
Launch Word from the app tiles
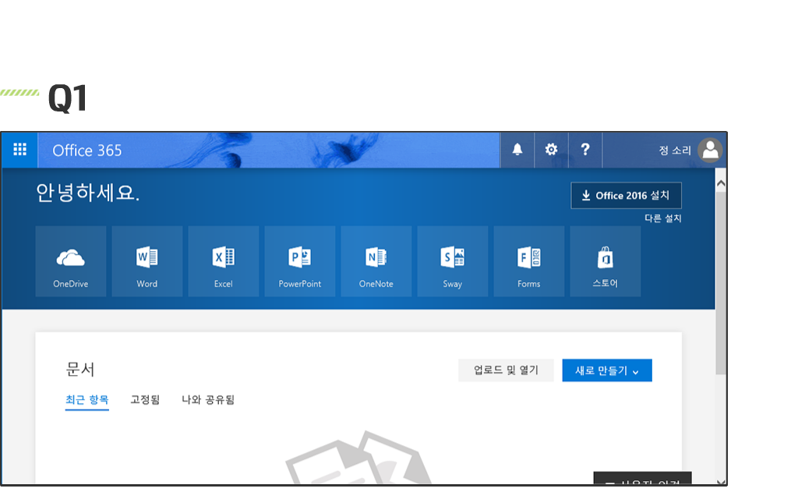pyautogui.click(x=147, y=261)
